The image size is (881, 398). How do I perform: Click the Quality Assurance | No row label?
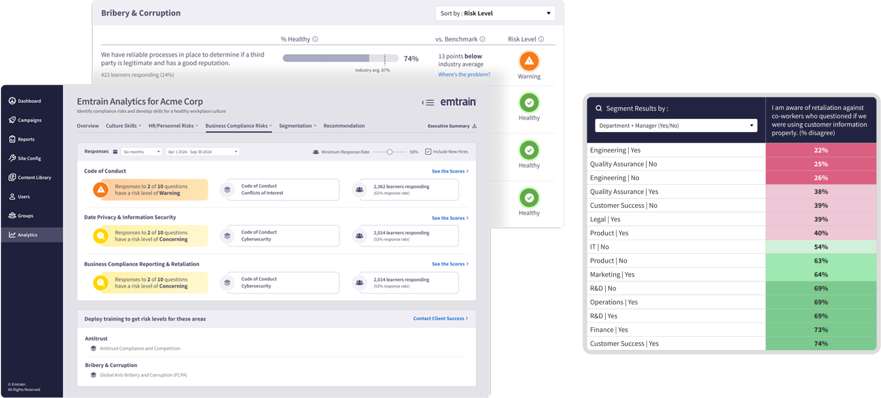(x=623, y=164)
